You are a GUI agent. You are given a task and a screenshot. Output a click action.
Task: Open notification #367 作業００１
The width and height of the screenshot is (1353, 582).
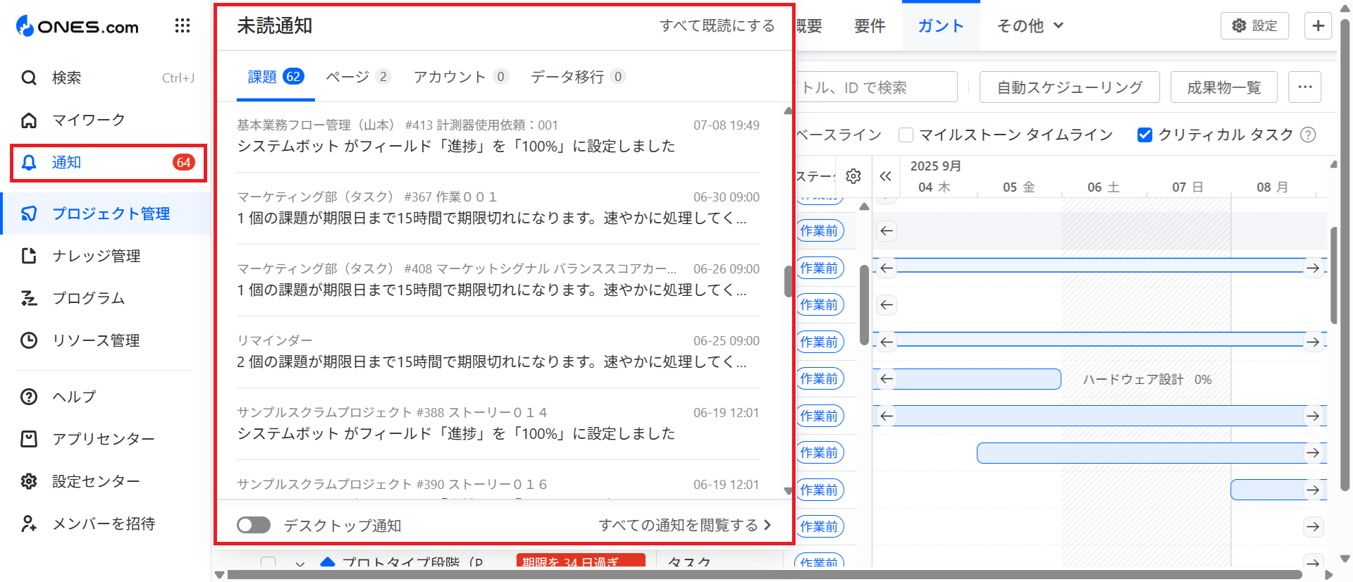click(x=498, y=208)
